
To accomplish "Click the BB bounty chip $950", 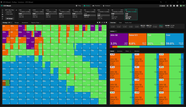I will [x=131, y=12].
